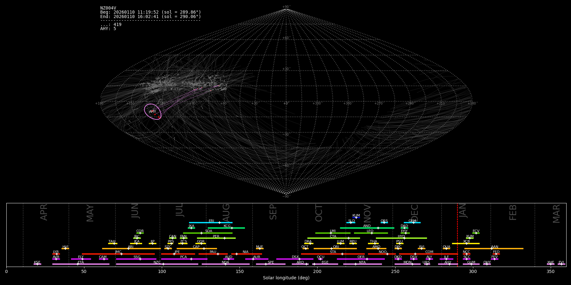Click the AHY label inside the pink ellipse
The height and width of the screenshot is (285, 571).
click(153, 112)
